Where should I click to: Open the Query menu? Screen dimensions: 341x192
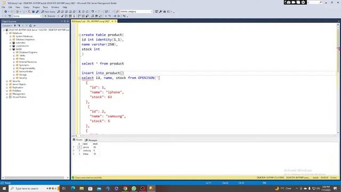pos(26,7)
